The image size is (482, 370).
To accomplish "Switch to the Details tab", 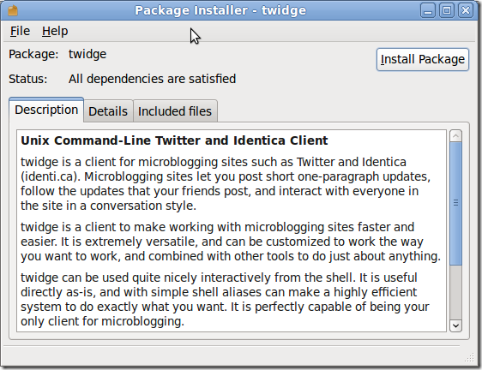I will pos(108,111).
